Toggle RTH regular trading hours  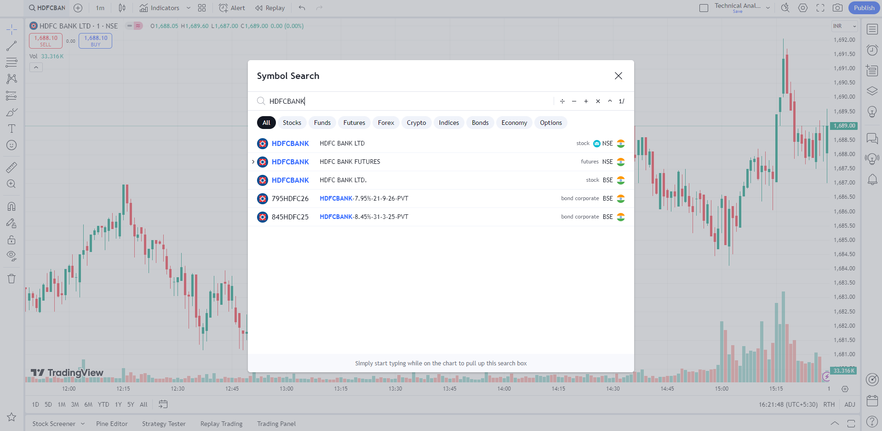pyautogui.click(x=829, y=404)
